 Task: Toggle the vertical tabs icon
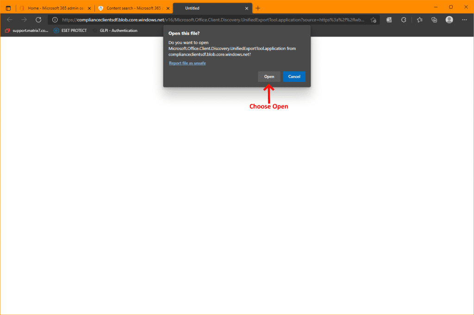coord(8,8)
